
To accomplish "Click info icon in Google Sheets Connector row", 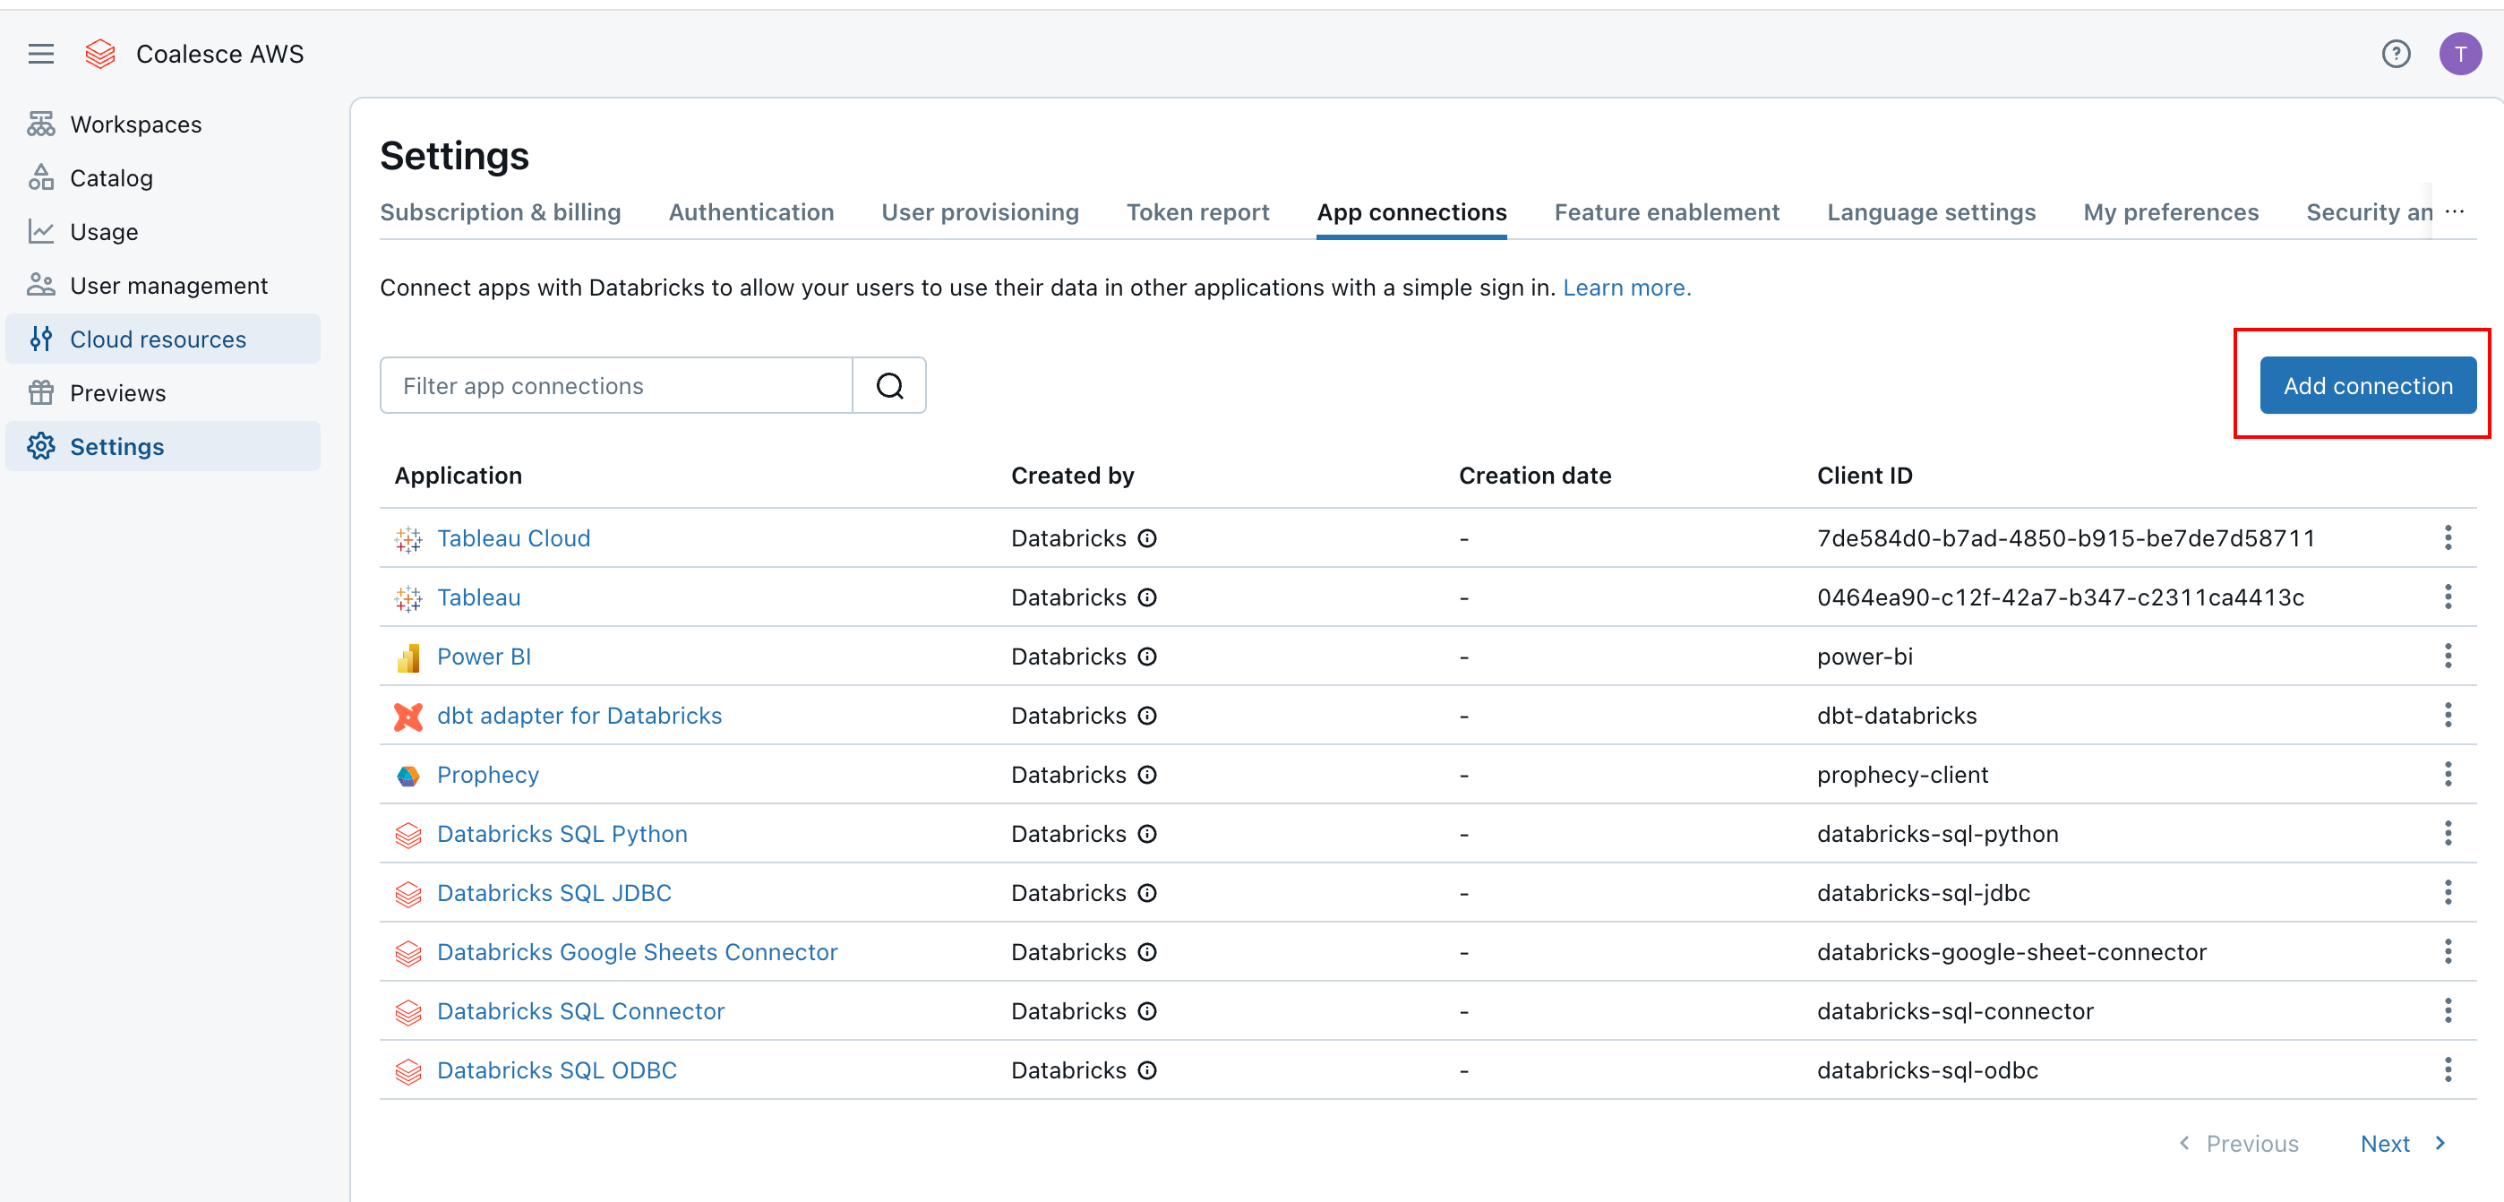I will pos(1147,953).
